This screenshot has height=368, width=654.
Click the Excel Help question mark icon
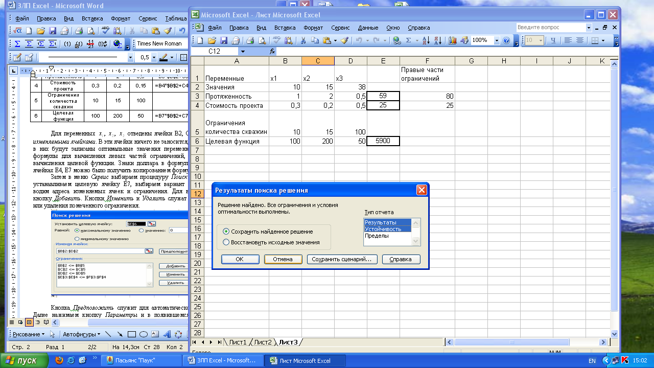click(x=506, y=40)
